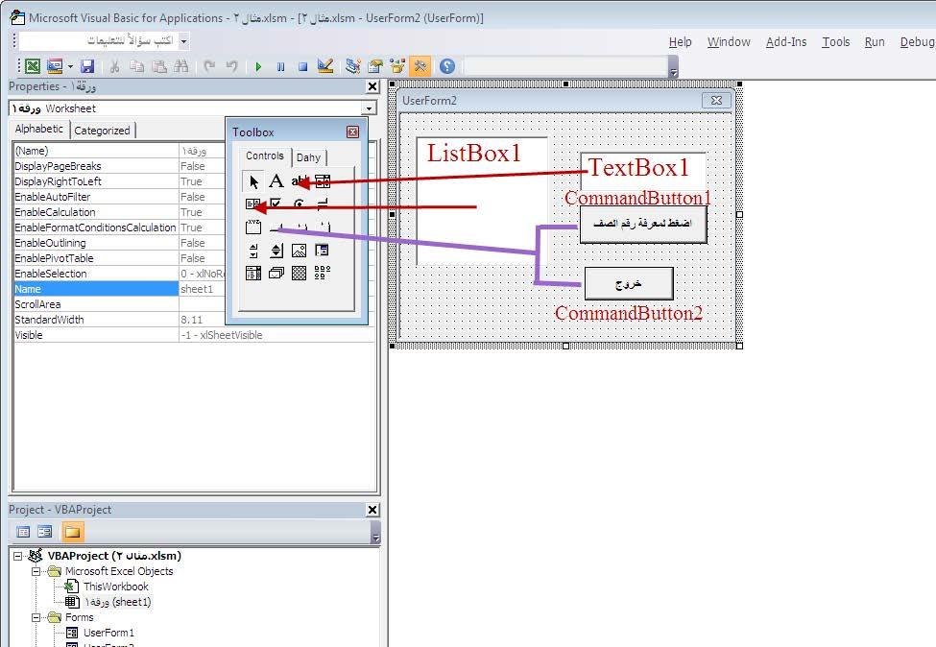Viewport: 936px width, 647px height.
Task: Click View Code icon in Project panel
Action: 23,532
